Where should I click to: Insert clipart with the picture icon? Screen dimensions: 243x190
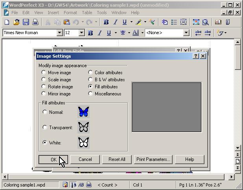pos(196,22)
